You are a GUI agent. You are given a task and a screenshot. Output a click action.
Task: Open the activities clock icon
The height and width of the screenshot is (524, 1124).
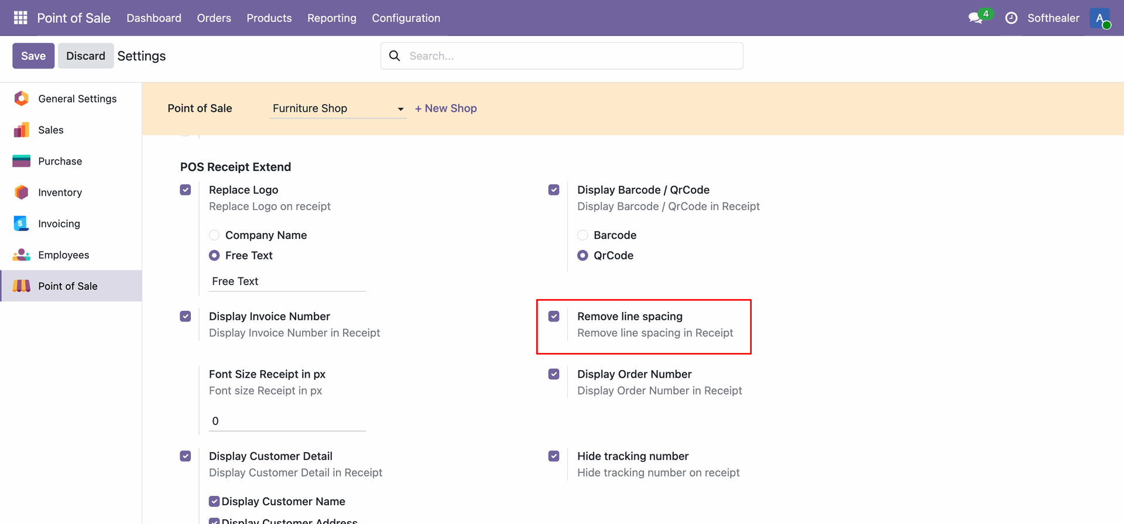pos(1011,18)
